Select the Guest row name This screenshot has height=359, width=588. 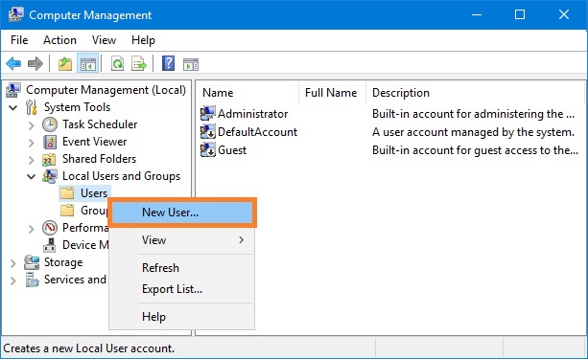(232, 150)
